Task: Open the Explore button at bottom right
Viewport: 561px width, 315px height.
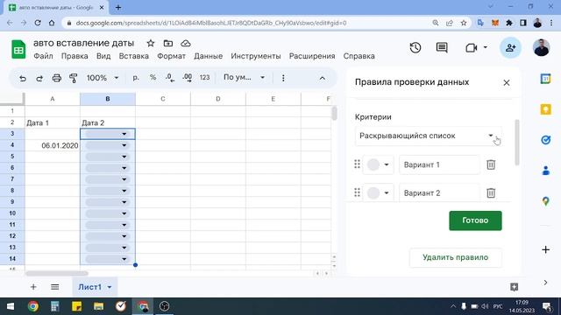Action: pos(515,287)
